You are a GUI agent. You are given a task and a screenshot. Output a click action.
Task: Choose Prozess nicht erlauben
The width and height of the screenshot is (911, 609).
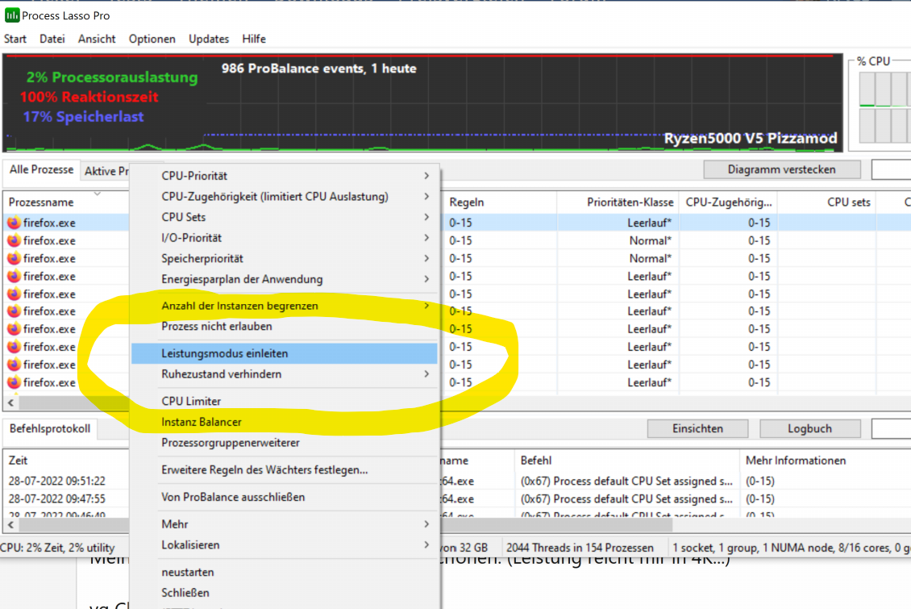[x=285, y=327]
